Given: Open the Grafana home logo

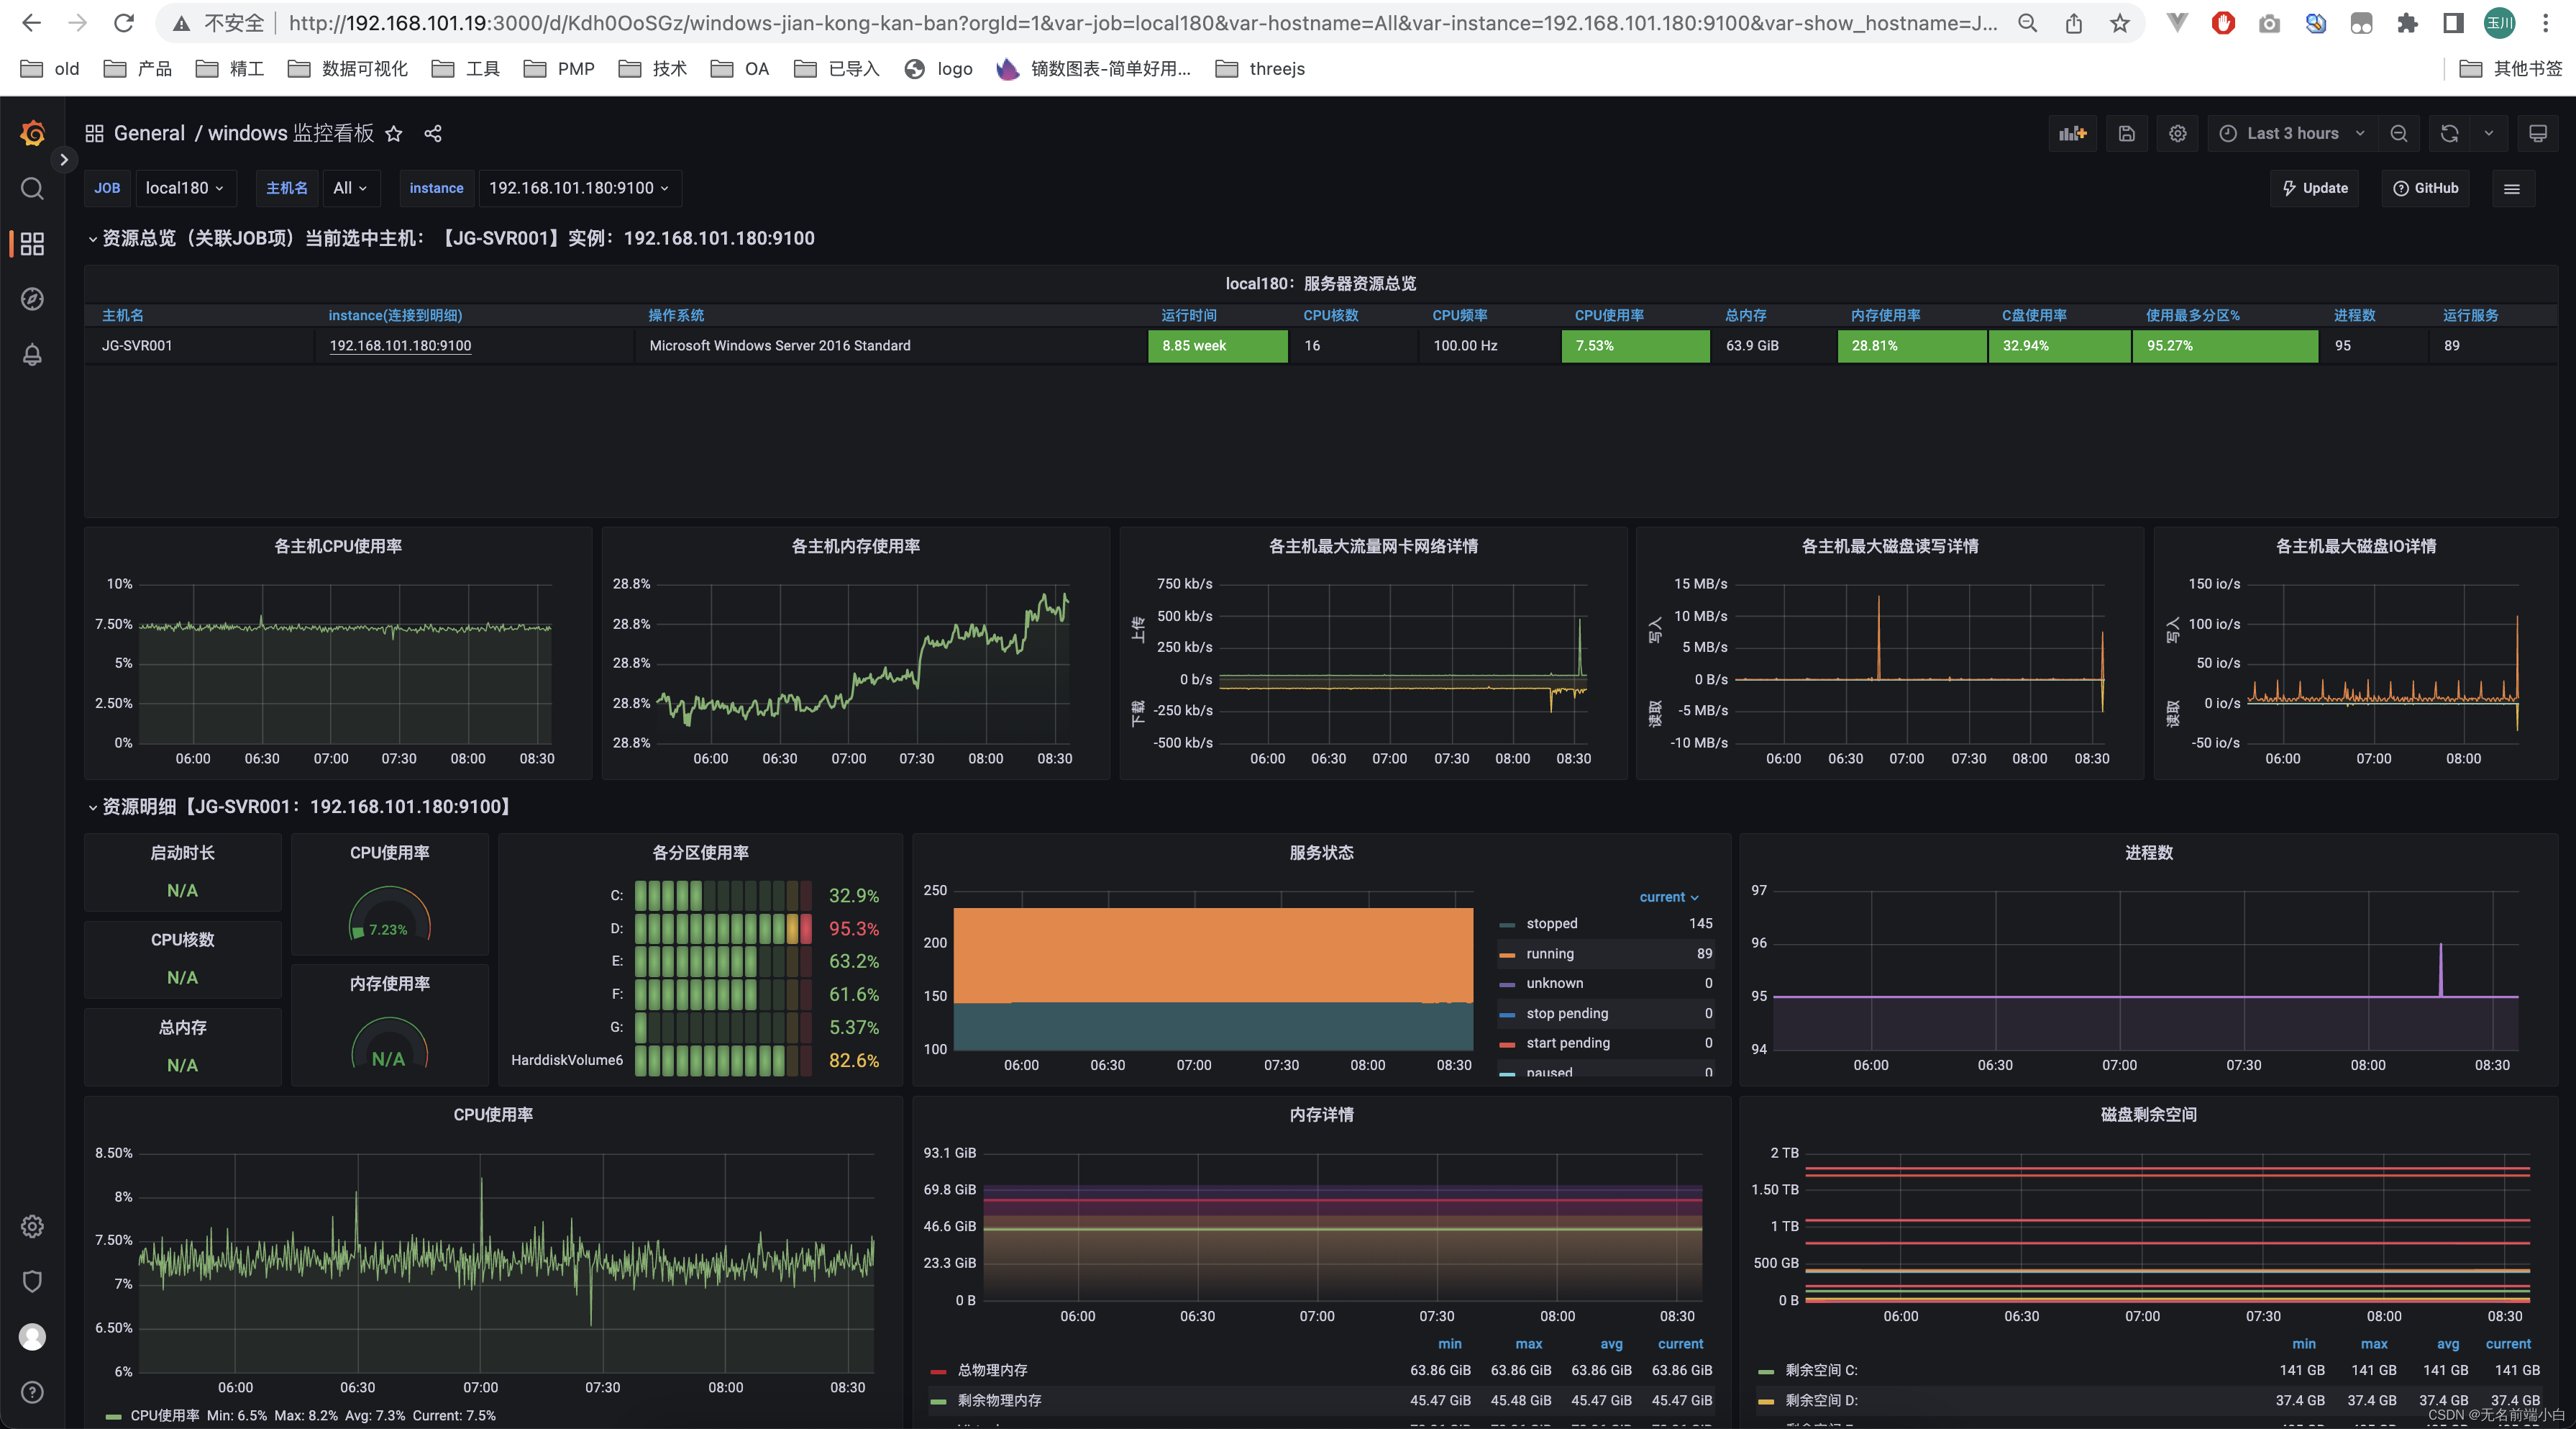Looking at the screenshot, I should [32, 132].
